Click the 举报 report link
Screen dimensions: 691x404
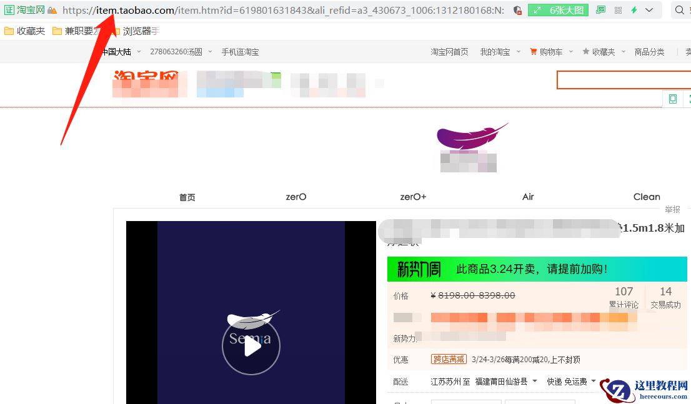(x=672, y=209)
